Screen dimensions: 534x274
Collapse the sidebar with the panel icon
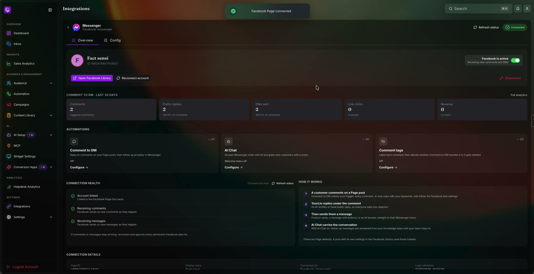[50, 10]
